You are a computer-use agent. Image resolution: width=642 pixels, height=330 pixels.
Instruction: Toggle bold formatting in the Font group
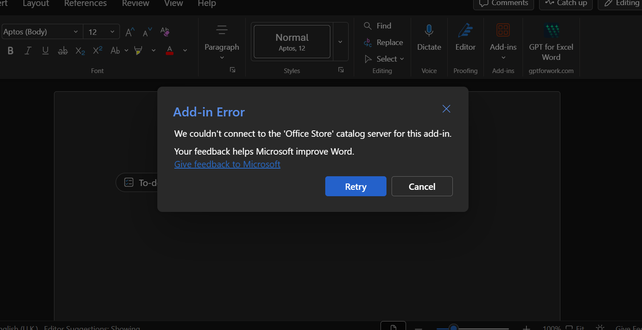point(10,51)
